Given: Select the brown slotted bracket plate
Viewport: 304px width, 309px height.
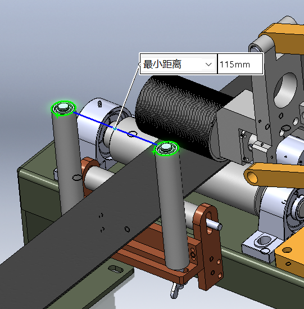Looking at the screenshot, I should [x=209, y=246].
